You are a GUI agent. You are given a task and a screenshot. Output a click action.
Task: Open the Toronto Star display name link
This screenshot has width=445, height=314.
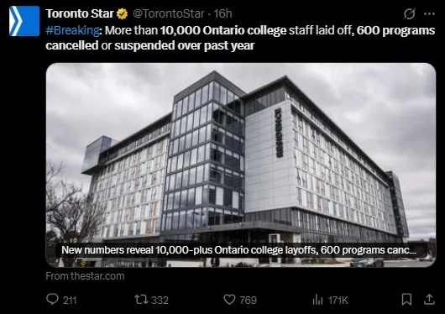click(x=80, y=13)
